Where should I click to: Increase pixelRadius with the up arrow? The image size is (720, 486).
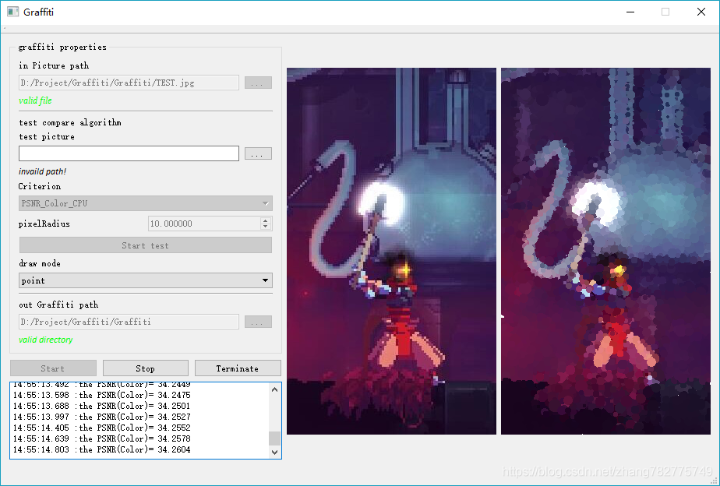coord(266,220)
